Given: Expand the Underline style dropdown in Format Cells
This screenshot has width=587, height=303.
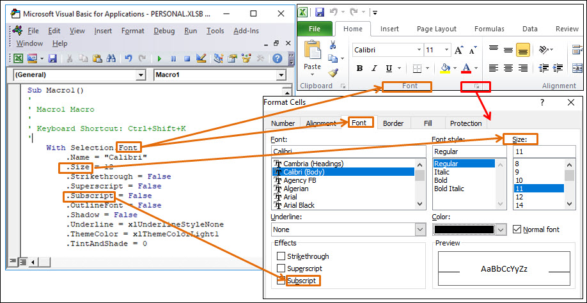Looking at the screenshot, I should 420,229.
